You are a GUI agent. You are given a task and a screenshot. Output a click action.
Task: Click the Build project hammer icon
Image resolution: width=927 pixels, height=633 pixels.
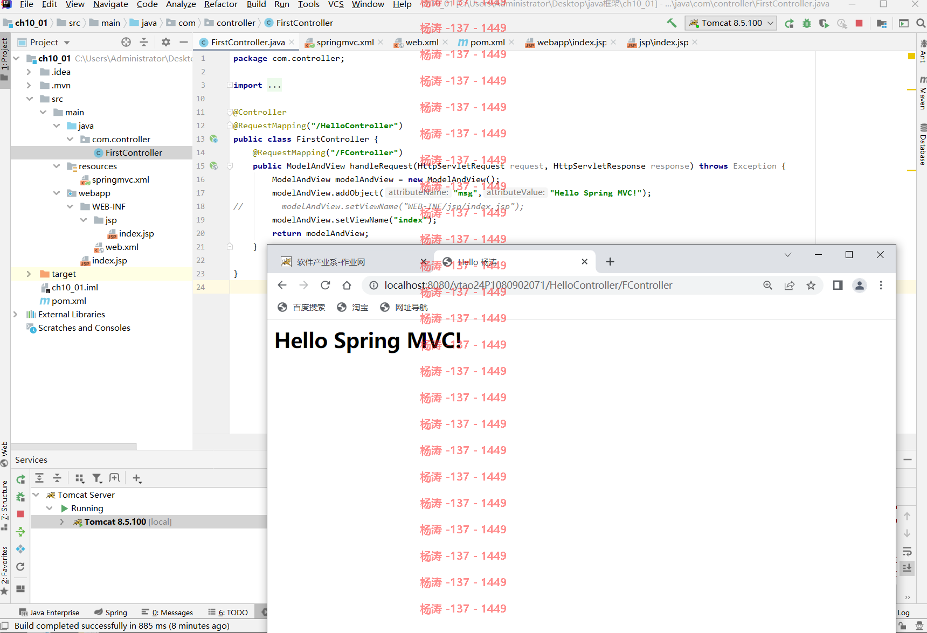[x=672, y=23]
